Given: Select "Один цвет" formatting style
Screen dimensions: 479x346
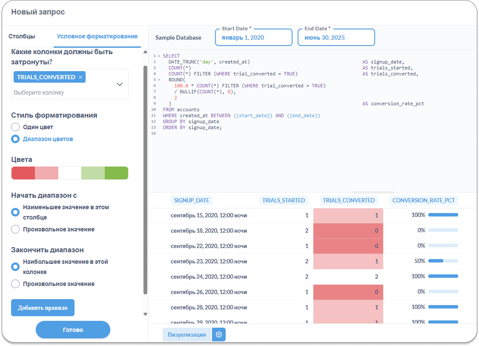Looking at the screenshot, I should tap(15, 127).
